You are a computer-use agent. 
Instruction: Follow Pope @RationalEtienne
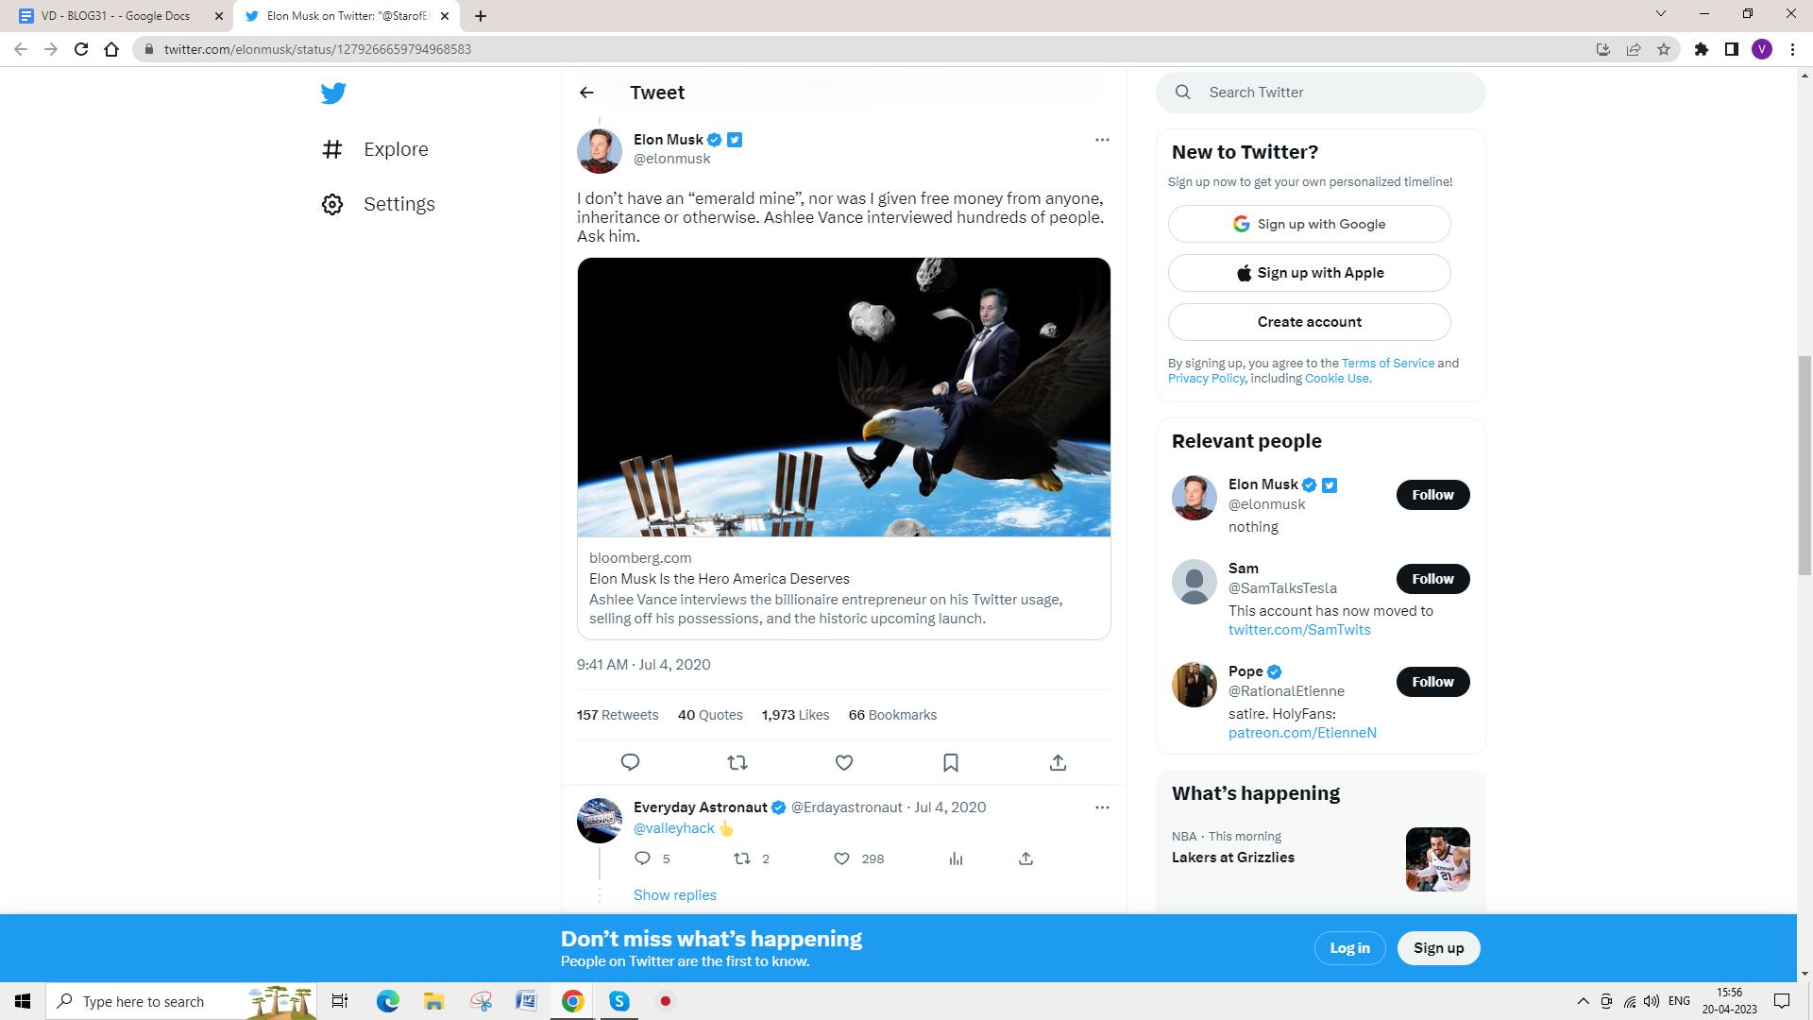tap(1432, 682)
